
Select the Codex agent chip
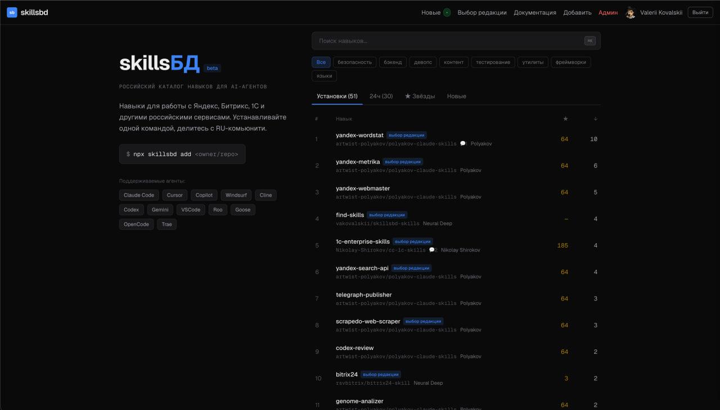click(132, 209)
